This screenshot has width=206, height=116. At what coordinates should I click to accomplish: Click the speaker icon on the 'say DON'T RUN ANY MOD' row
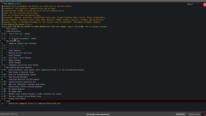point(3,26)
